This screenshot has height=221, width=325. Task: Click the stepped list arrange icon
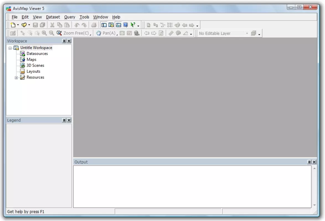click(x=163, y=25)
